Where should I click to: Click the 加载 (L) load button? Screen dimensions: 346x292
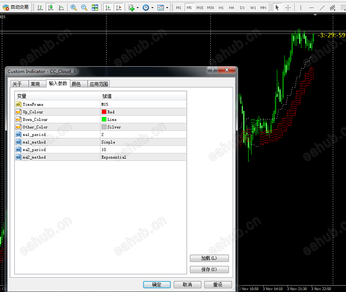209,258
